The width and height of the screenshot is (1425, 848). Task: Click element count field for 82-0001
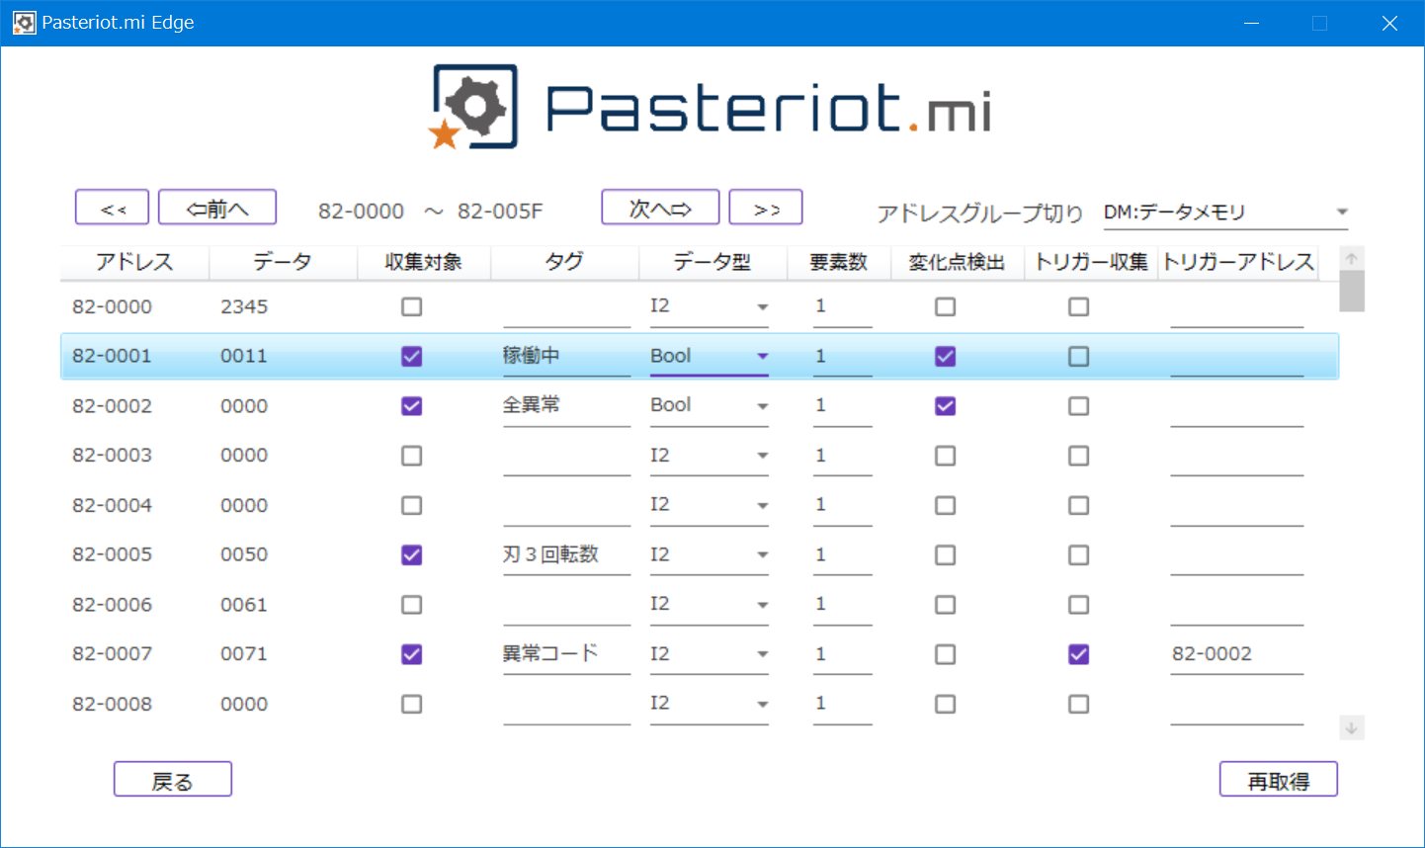pyautogui.click(x=843, y=357)
